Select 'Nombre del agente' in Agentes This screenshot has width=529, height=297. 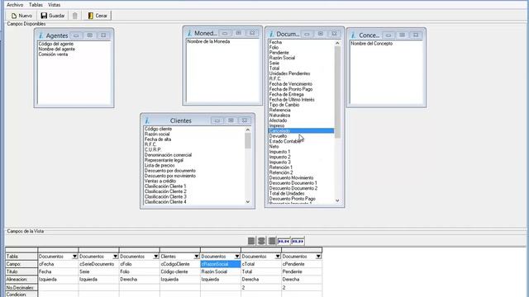click(x=57, y=49)
